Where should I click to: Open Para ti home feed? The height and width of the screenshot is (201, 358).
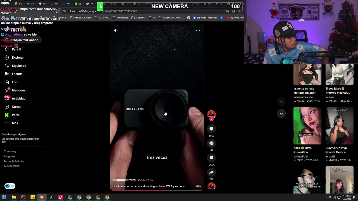(x=13, y=49)
